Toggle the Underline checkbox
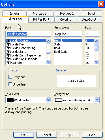This screenshot has width=105, height=140. pos(10,84)
